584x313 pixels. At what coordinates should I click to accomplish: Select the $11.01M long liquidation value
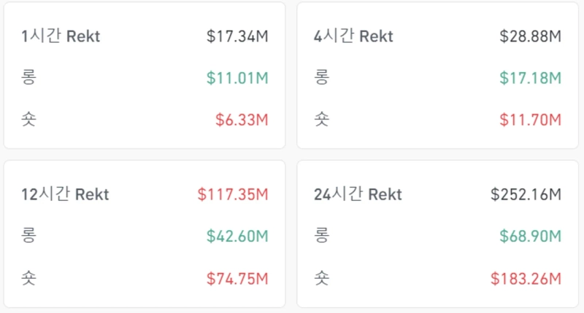(237, 78)
